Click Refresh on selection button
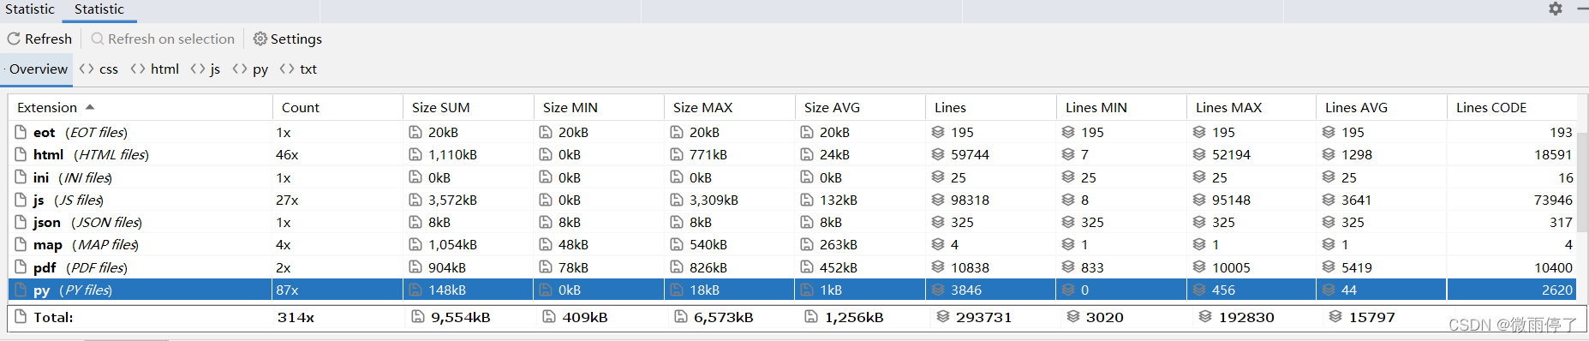Viewport: 1589px width, 341px height. 163,39
